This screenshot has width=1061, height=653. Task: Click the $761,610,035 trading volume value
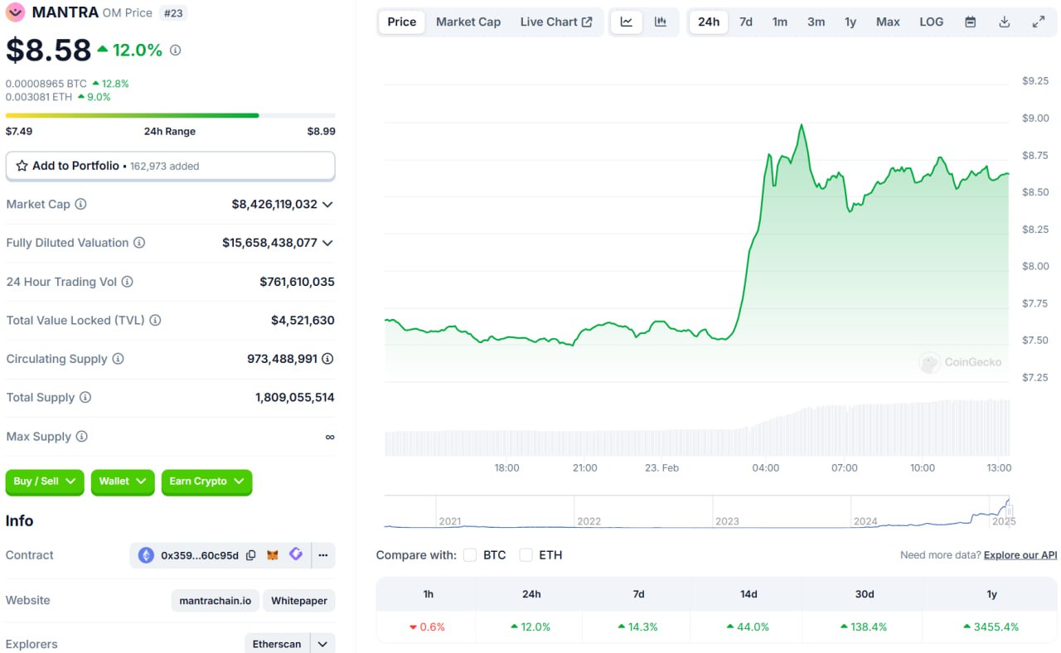(x=297, y=282)
